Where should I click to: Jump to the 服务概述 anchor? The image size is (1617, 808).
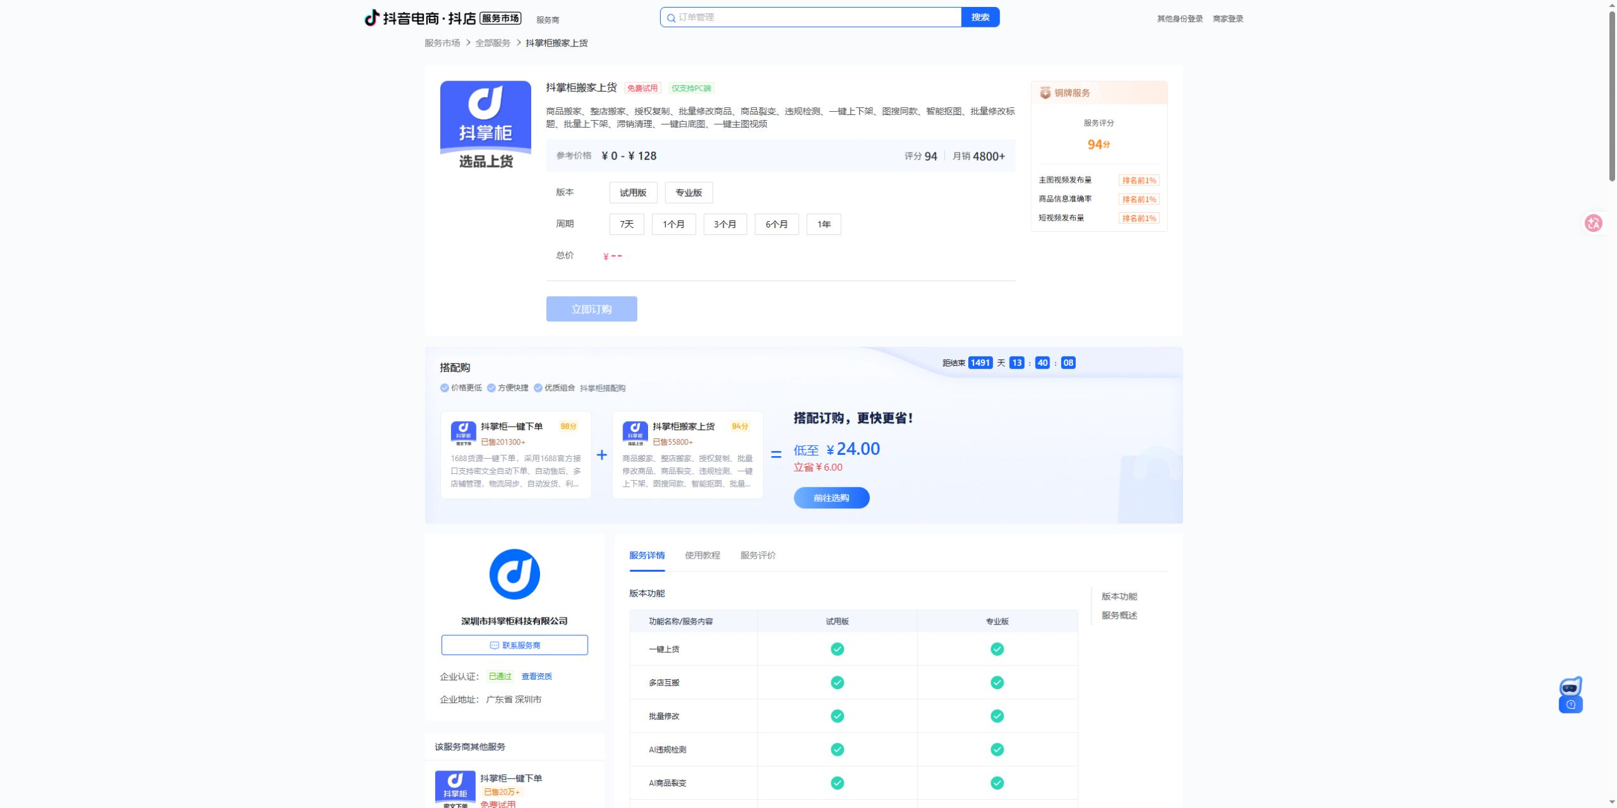1119,616
